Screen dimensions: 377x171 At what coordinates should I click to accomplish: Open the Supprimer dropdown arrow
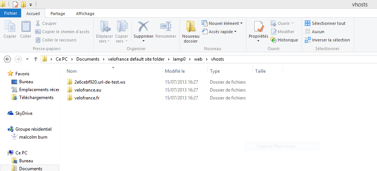pyautogui.click(x=144, y=41)
